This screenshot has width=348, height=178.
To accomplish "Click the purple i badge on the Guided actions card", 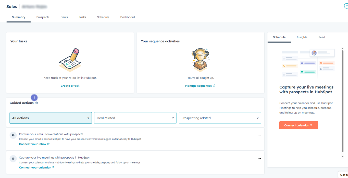I will click(34, 97).
